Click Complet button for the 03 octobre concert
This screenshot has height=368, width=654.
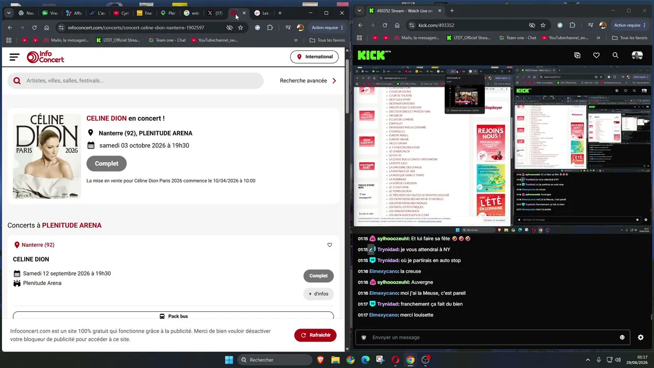107,164
